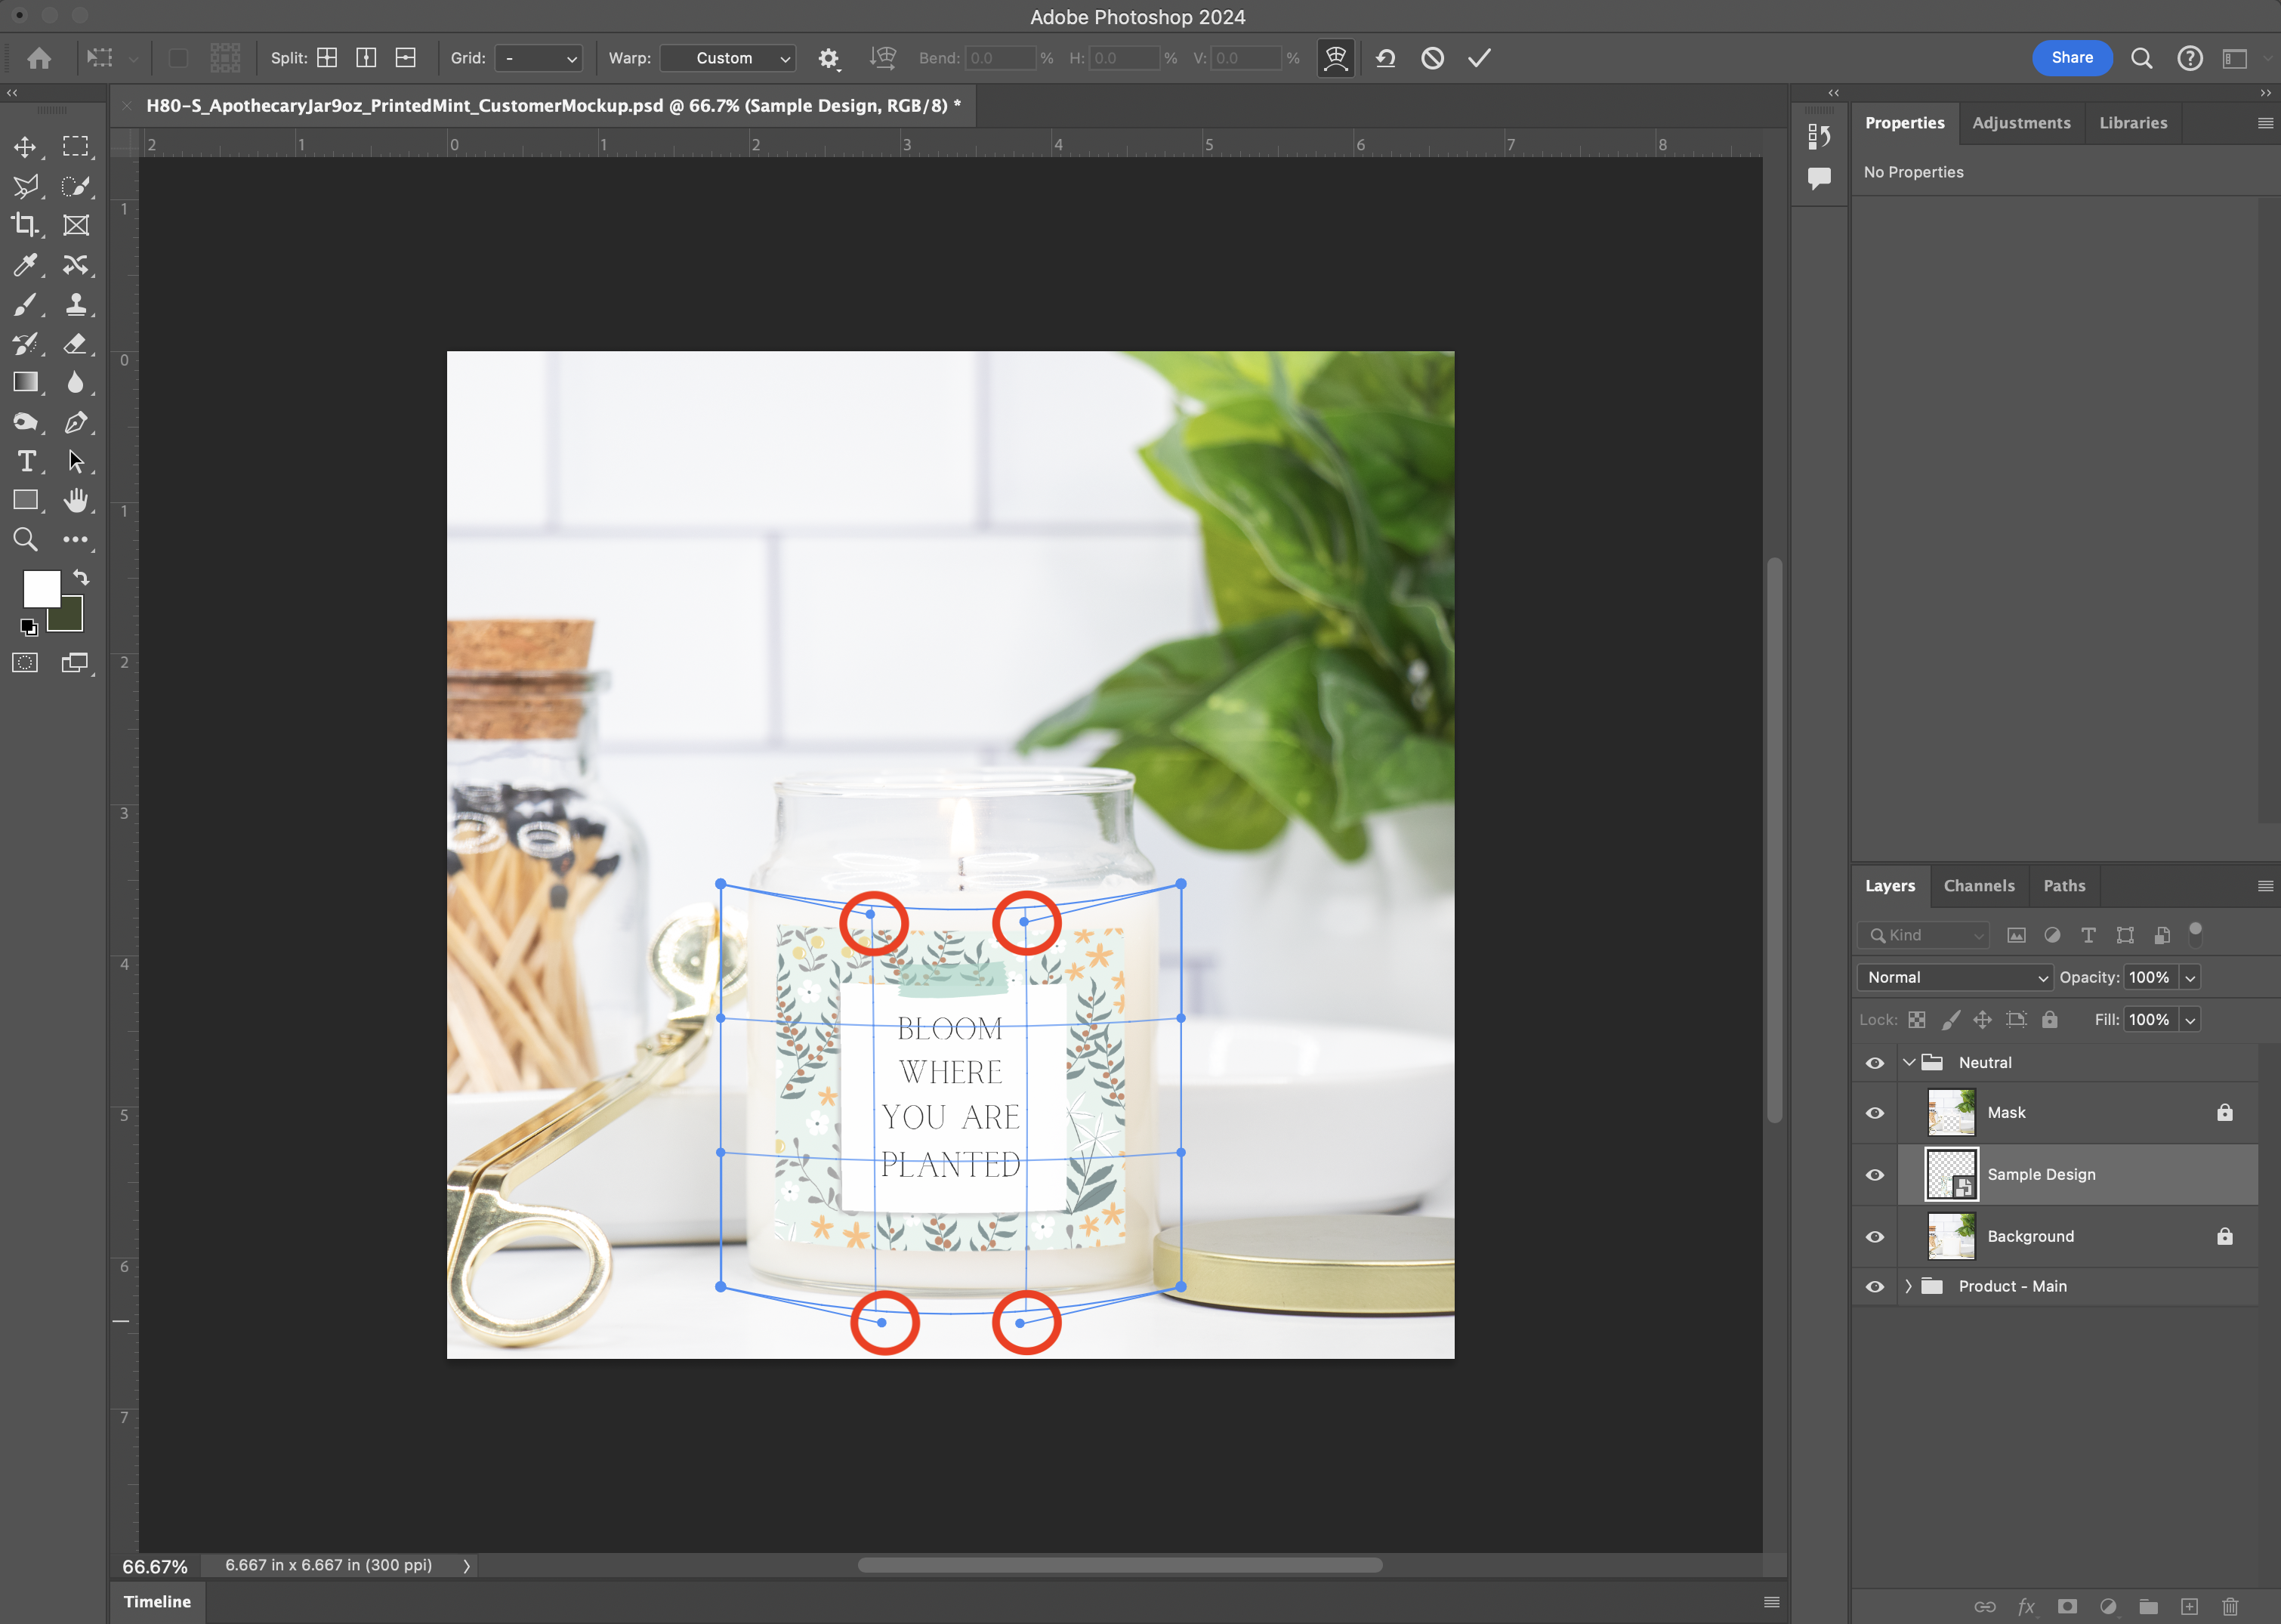2281x1624 pixels.
Task: Select the Frame tool
Action: pos(76,225)
